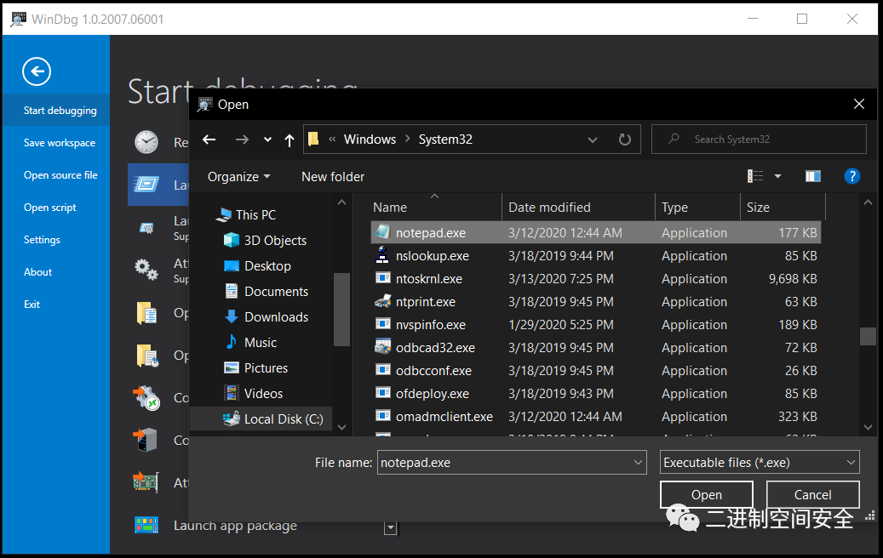The image size is (883, 558).
Task: Select odbcad32.exe in file list
Action: coord(596,348)
